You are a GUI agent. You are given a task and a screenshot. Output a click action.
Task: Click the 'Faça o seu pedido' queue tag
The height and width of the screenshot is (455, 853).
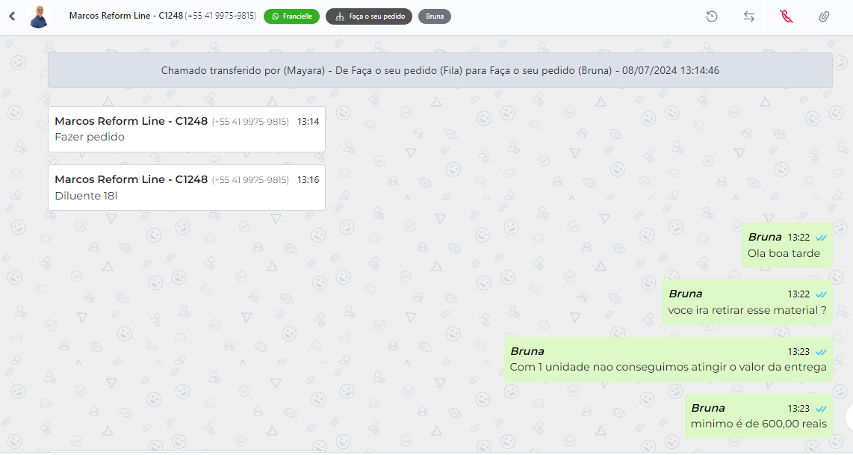(369, 16)
